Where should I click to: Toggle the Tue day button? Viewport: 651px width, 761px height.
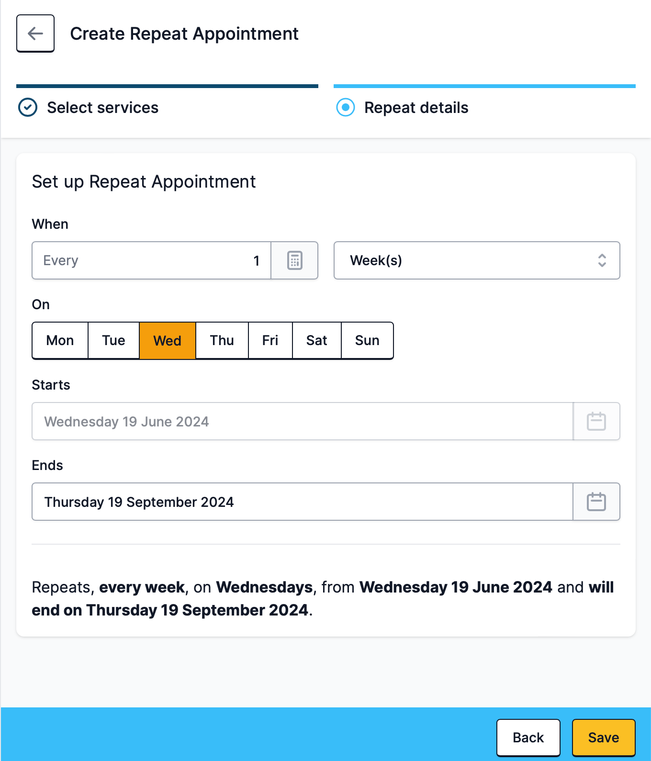(113, 340)
